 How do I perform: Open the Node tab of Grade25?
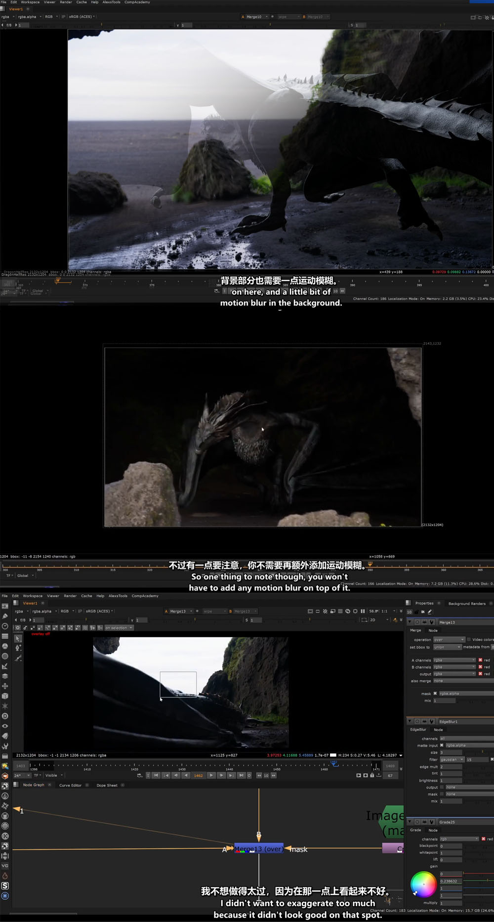pos(433,830)
